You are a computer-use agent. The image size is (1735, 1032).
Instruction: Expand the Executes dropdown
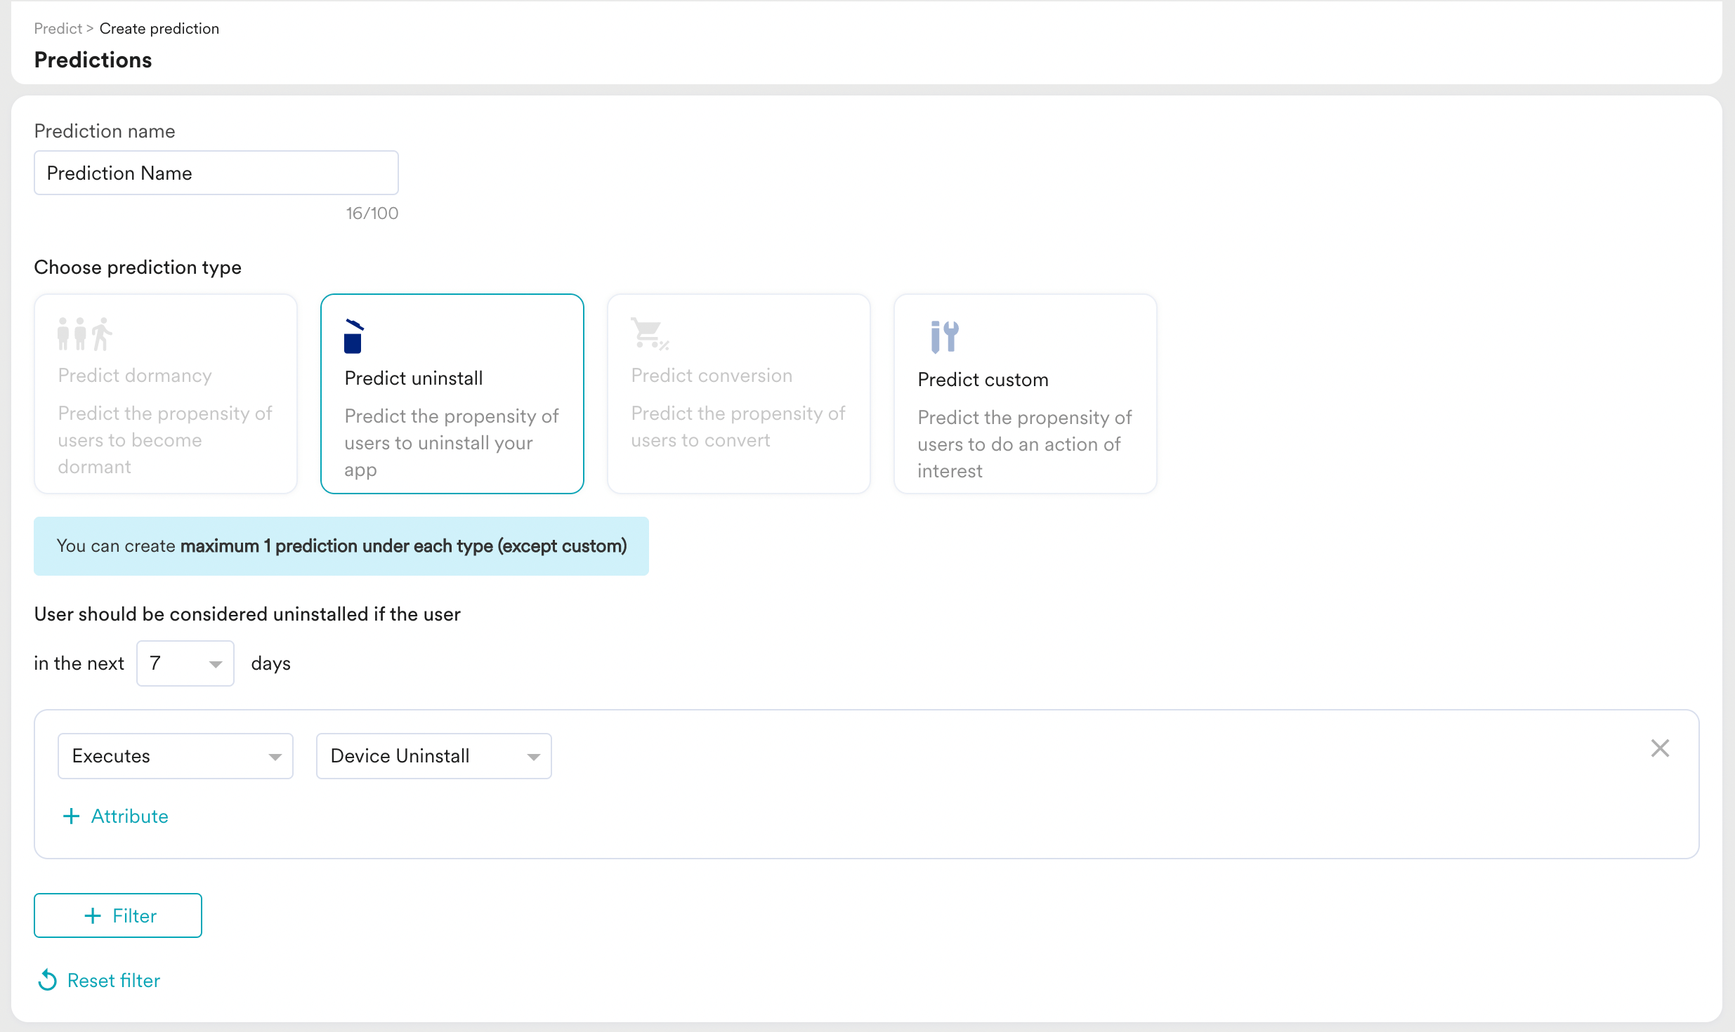(x=176, y=756)
